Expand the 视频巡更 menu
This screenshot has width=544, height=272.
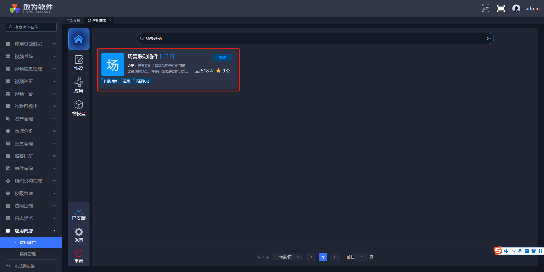click(31, 81)
